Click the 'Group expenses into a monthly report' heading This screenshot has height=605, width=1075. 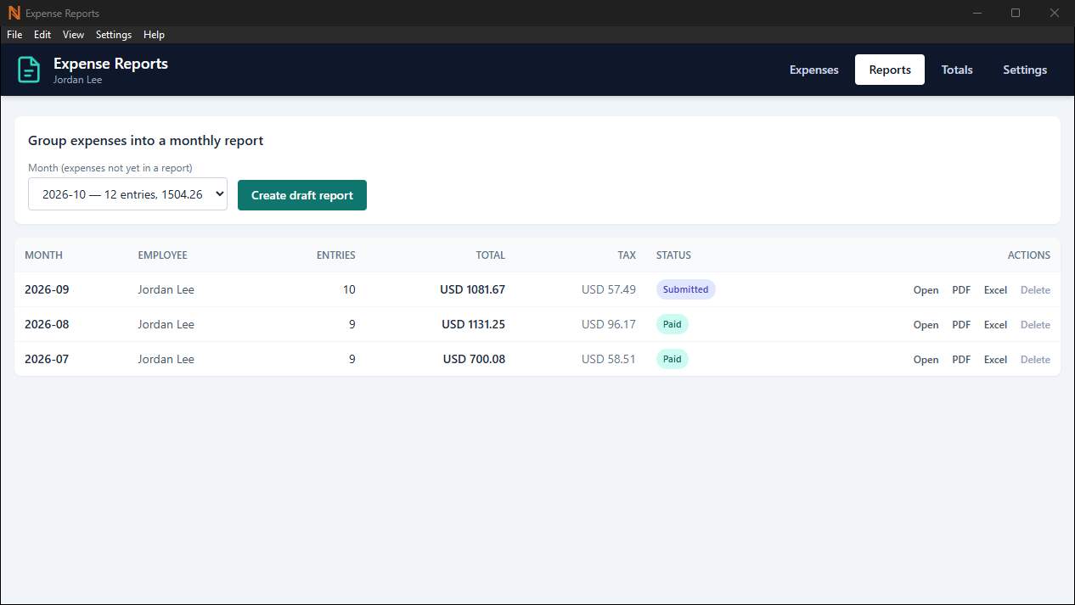(x=146, y=141)
